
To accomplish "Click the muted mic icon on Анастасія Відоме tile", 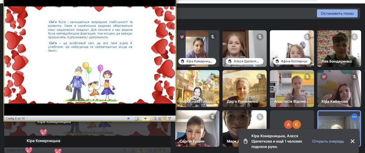I will tap(307, 76).
